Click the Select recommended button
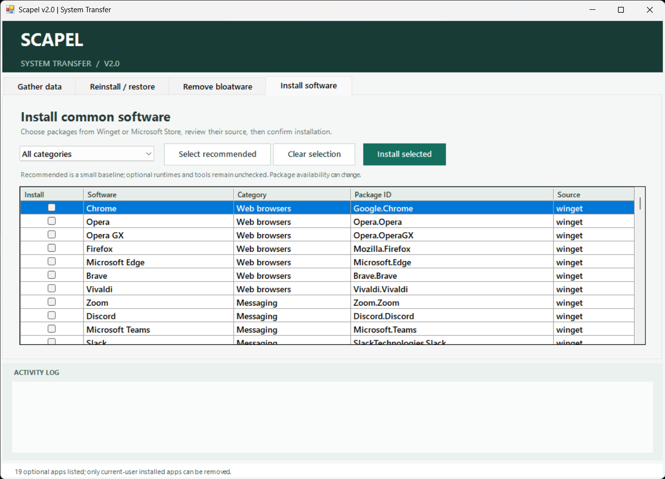This screenshot has height=479, width=665. (218, 154)
